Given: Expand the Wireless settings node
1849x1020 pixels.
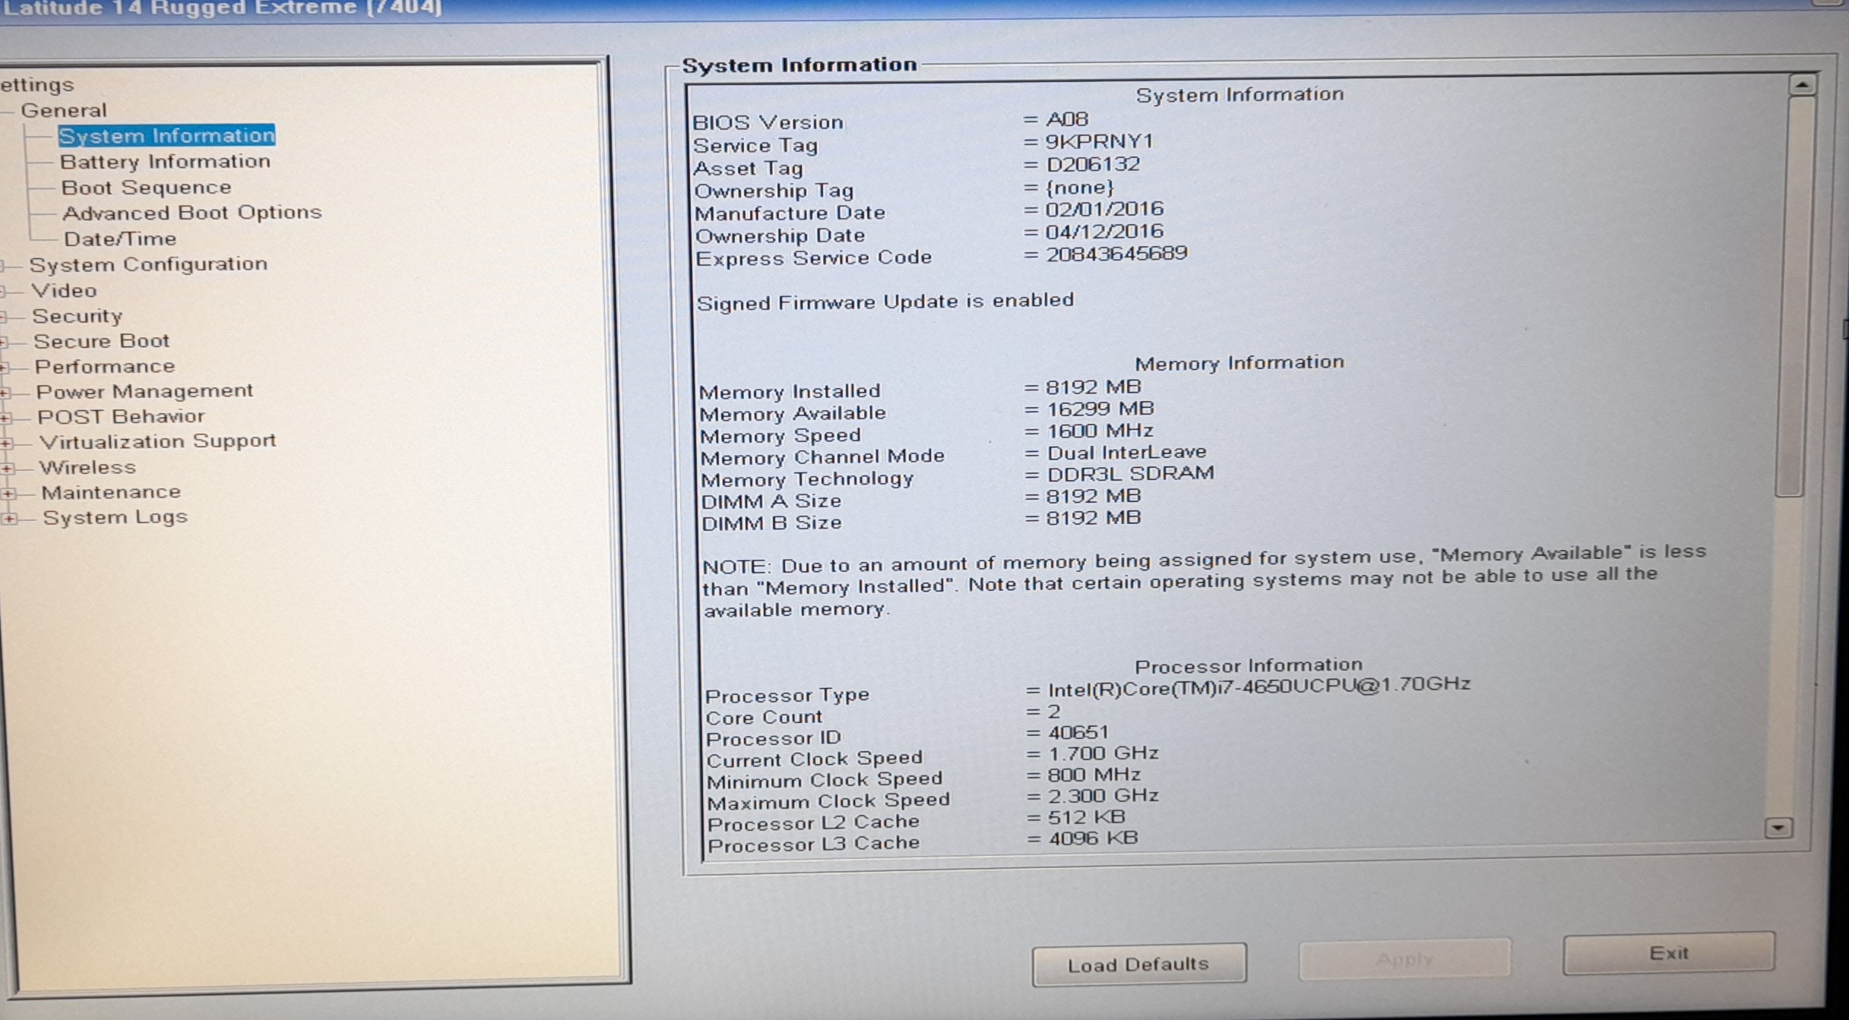Looking at the screenshot, I should [x=8, y=469].
